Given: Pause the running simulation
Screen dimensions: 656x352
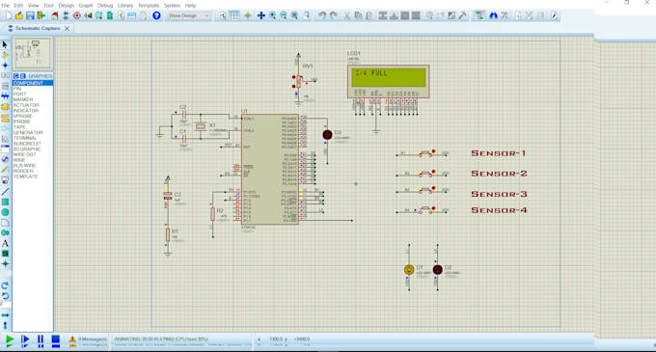Looking at the screenshot, I should [41, 340].
